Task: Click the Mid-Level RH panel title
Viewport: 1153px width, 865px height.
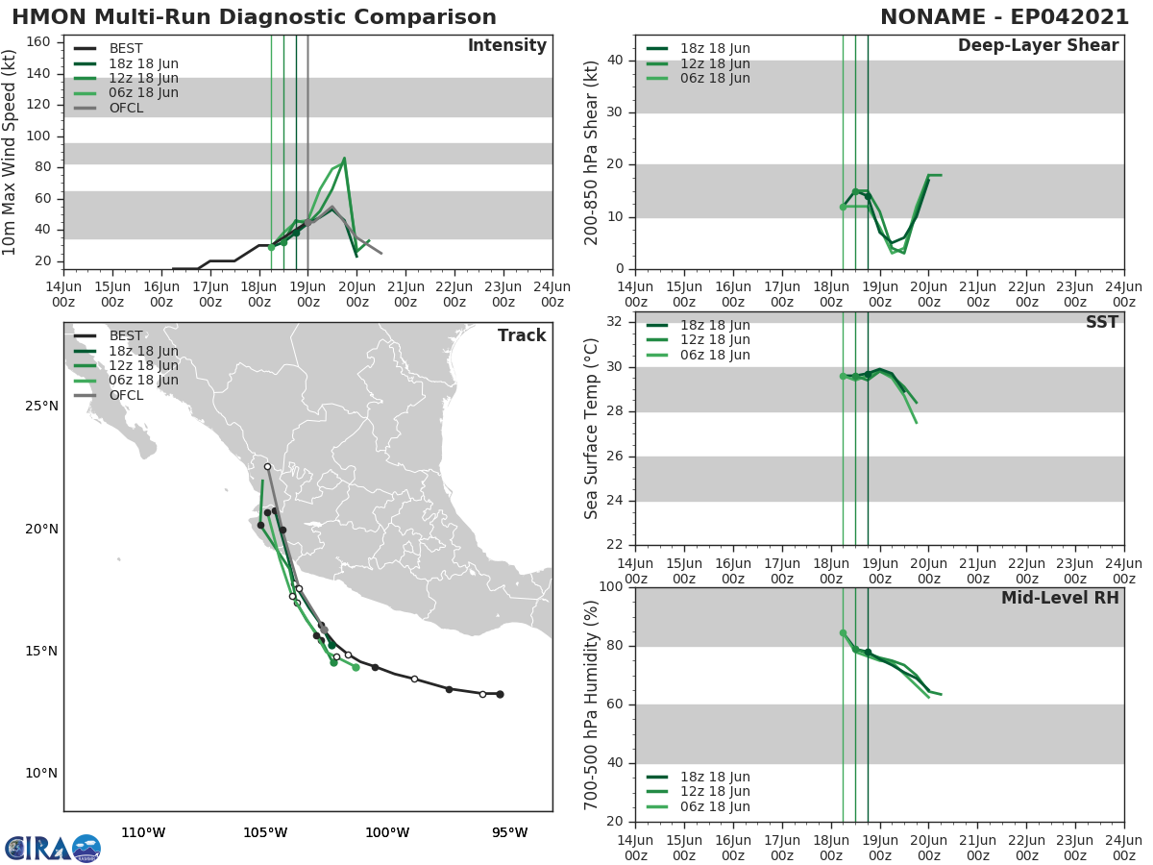Action: click(x=1060, y=598)
